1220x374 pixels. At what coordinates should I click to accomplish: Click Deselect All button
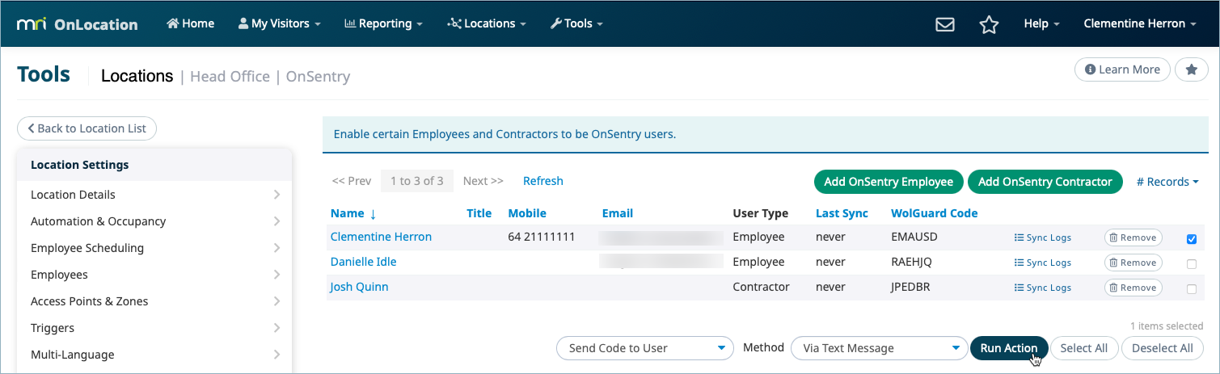(x=1162, y=348)
